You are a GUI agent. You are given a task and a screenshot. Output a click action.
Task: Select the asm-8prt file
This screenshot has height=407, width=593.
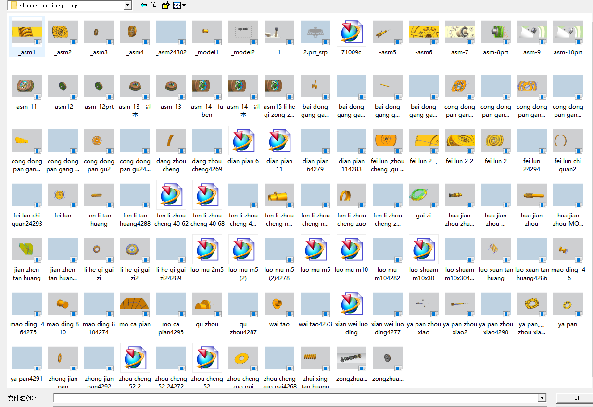[496, 37]
